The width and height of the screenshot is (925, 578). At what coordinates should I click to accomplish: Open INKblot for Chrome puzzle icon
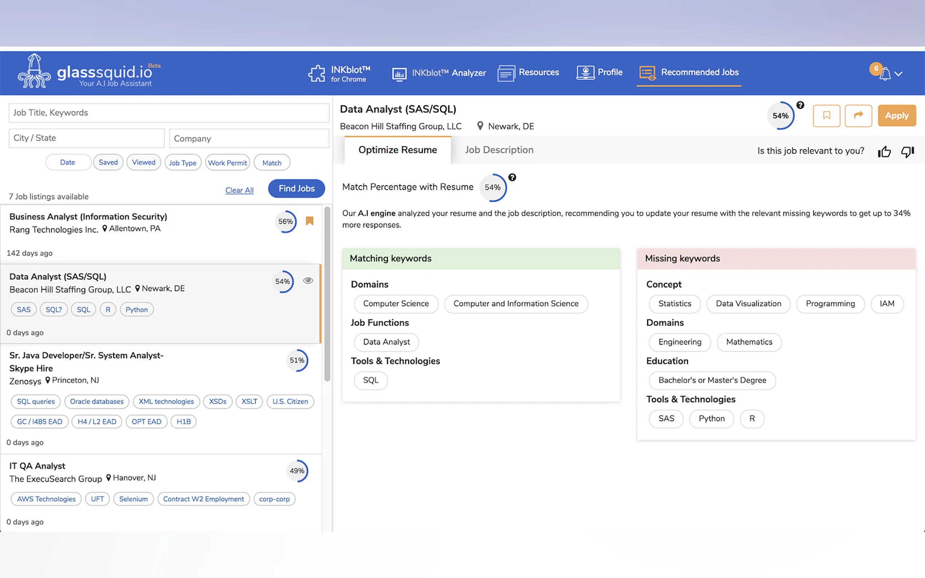(x=316, y=74)
